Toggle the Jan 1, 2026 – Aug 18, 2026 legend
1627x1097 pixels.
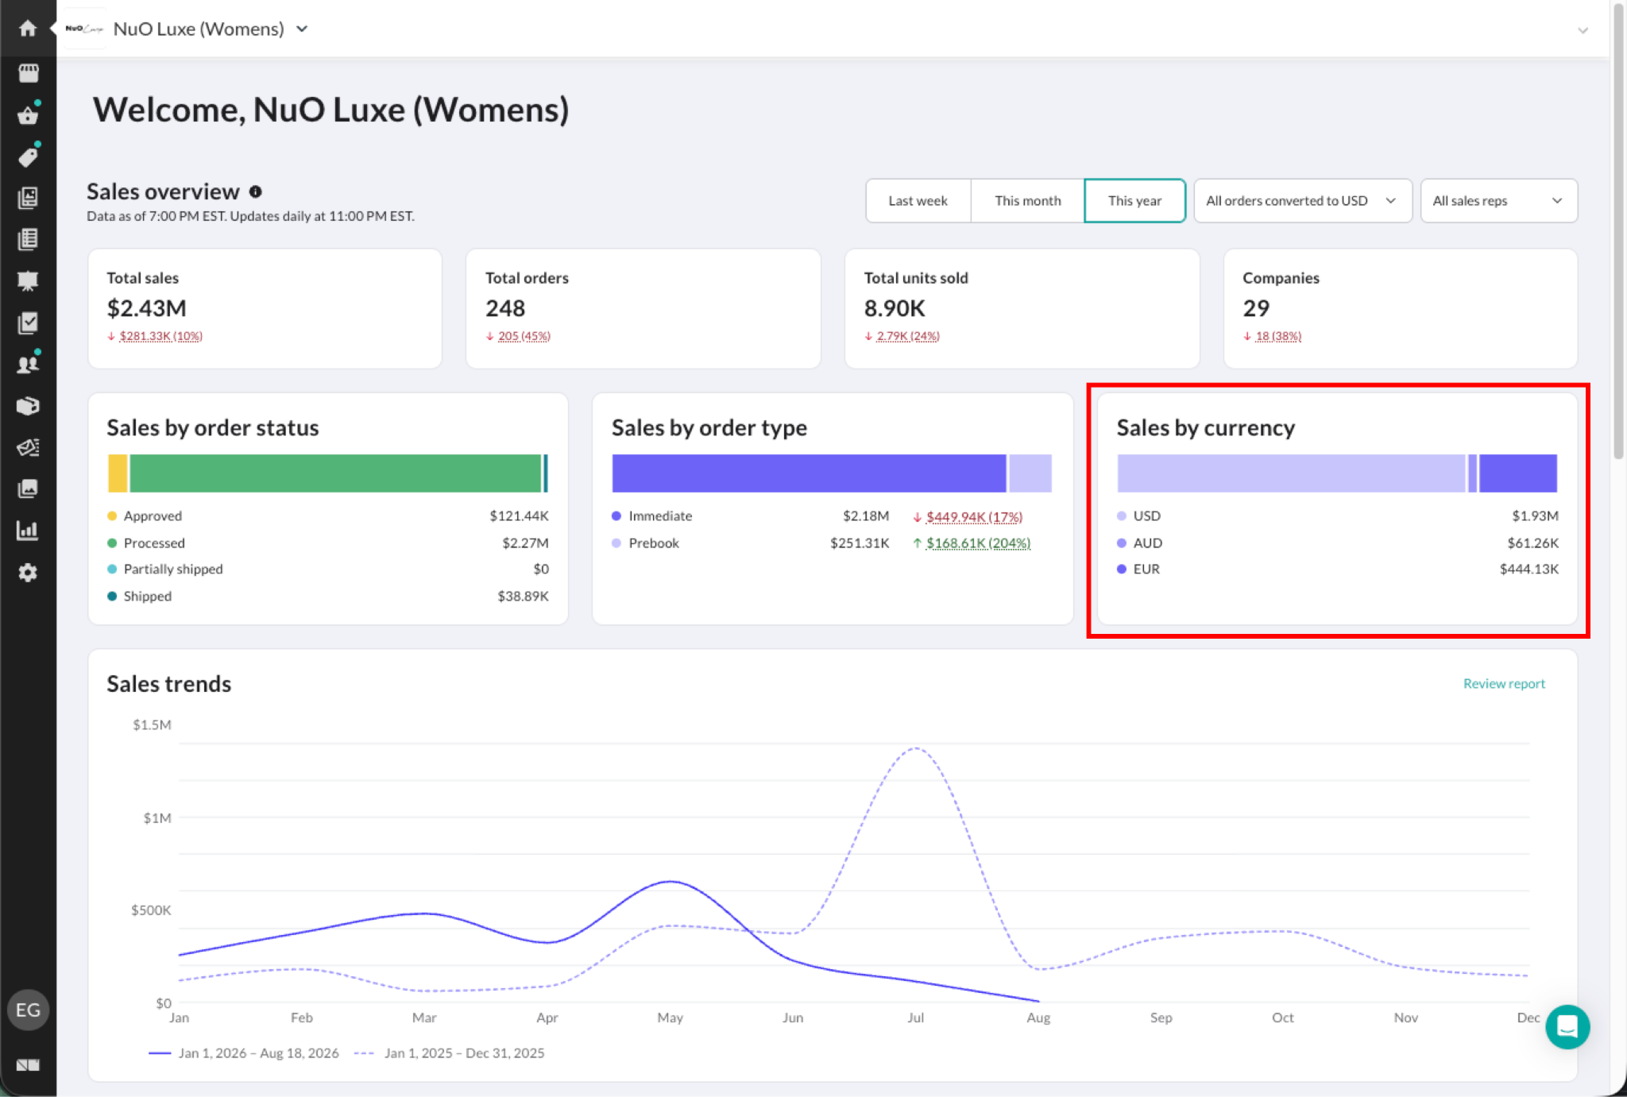243,1053
